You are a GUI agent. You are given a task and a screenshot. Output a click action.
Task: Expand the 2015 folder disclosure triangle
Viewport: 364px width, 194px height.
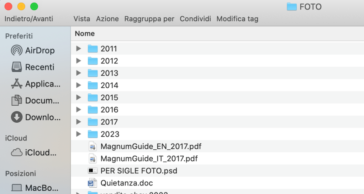(x=79, y=98)
